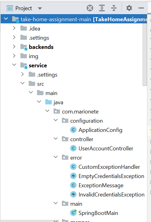Click the backends module folder icon

point(24,47)
